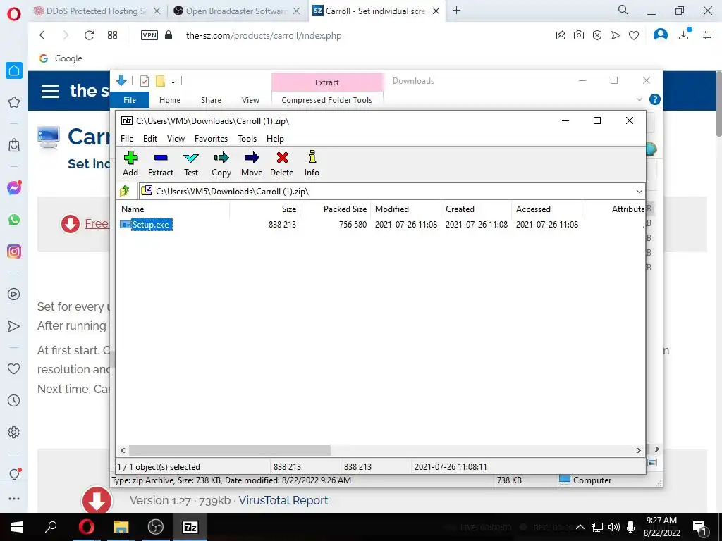The height and width of the screenshot is (541, 722).
Task: Click the Move icon in 7-Zip toolbar
Action: pos(252,163)
